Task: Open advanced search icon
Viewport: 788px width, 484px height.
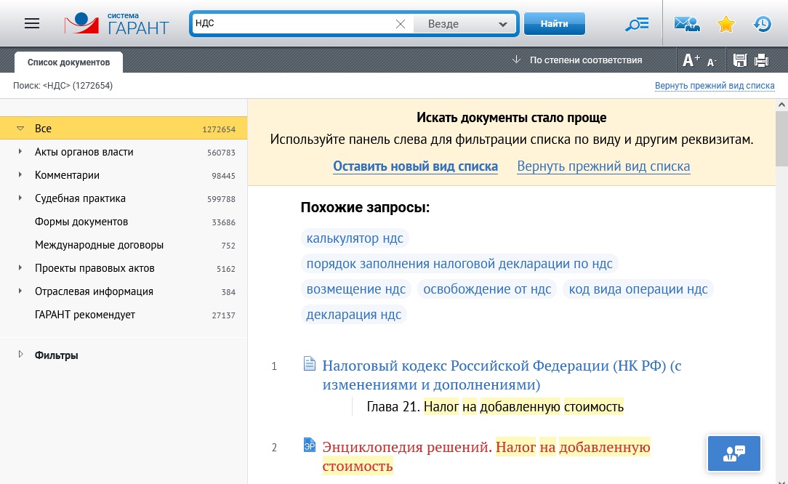Action: point(637,24)
